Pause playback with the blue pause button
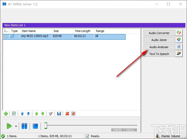 (x=24, y=126)
